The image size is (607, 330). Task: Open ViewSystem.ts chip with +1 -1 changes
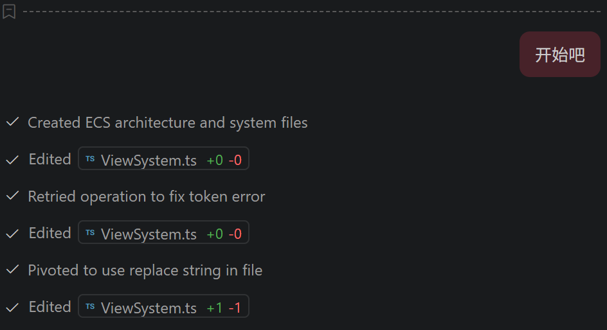(149, 308)
